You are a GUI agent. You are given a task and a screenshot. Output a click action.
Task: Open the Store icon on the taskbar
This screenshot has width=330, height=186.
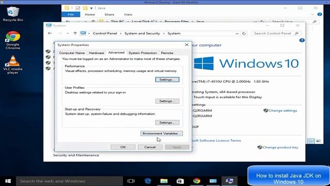coord(180,181)
